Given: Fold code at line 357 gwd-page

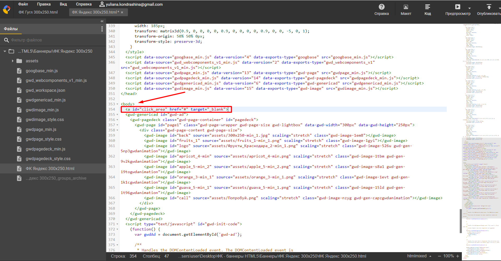Looking at the screenshot, I should pos(117,125).
